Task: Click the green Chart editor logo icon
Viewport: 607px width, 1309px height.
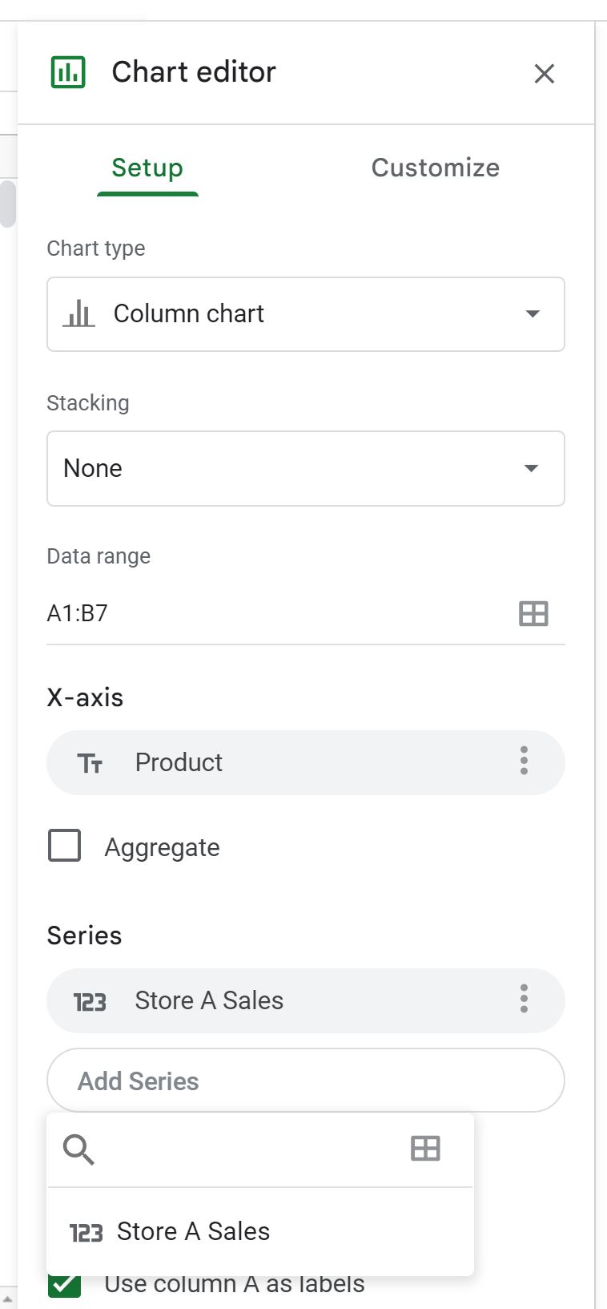Action: pos(68,72)
